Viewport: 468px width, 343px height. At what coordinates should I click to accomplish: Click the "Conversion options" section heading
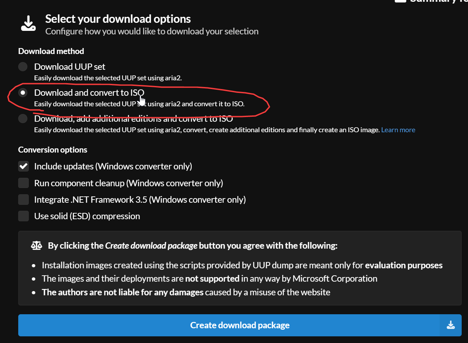coord(53,149)
